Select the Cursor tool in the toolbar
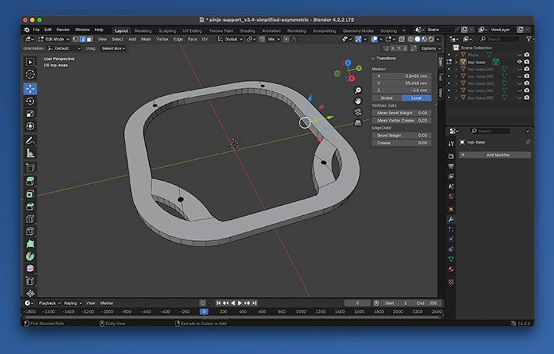The width and height of the screenshot is (554, 354). [x=30, y=75]
